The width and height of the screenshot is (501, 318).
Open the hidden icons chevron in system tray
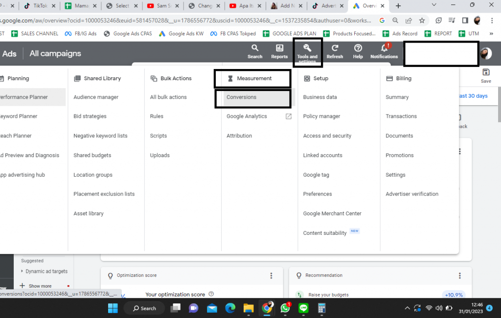[407, 308]
